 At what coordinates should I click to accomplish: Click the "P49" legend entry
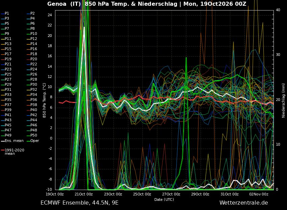coord(6,135)
